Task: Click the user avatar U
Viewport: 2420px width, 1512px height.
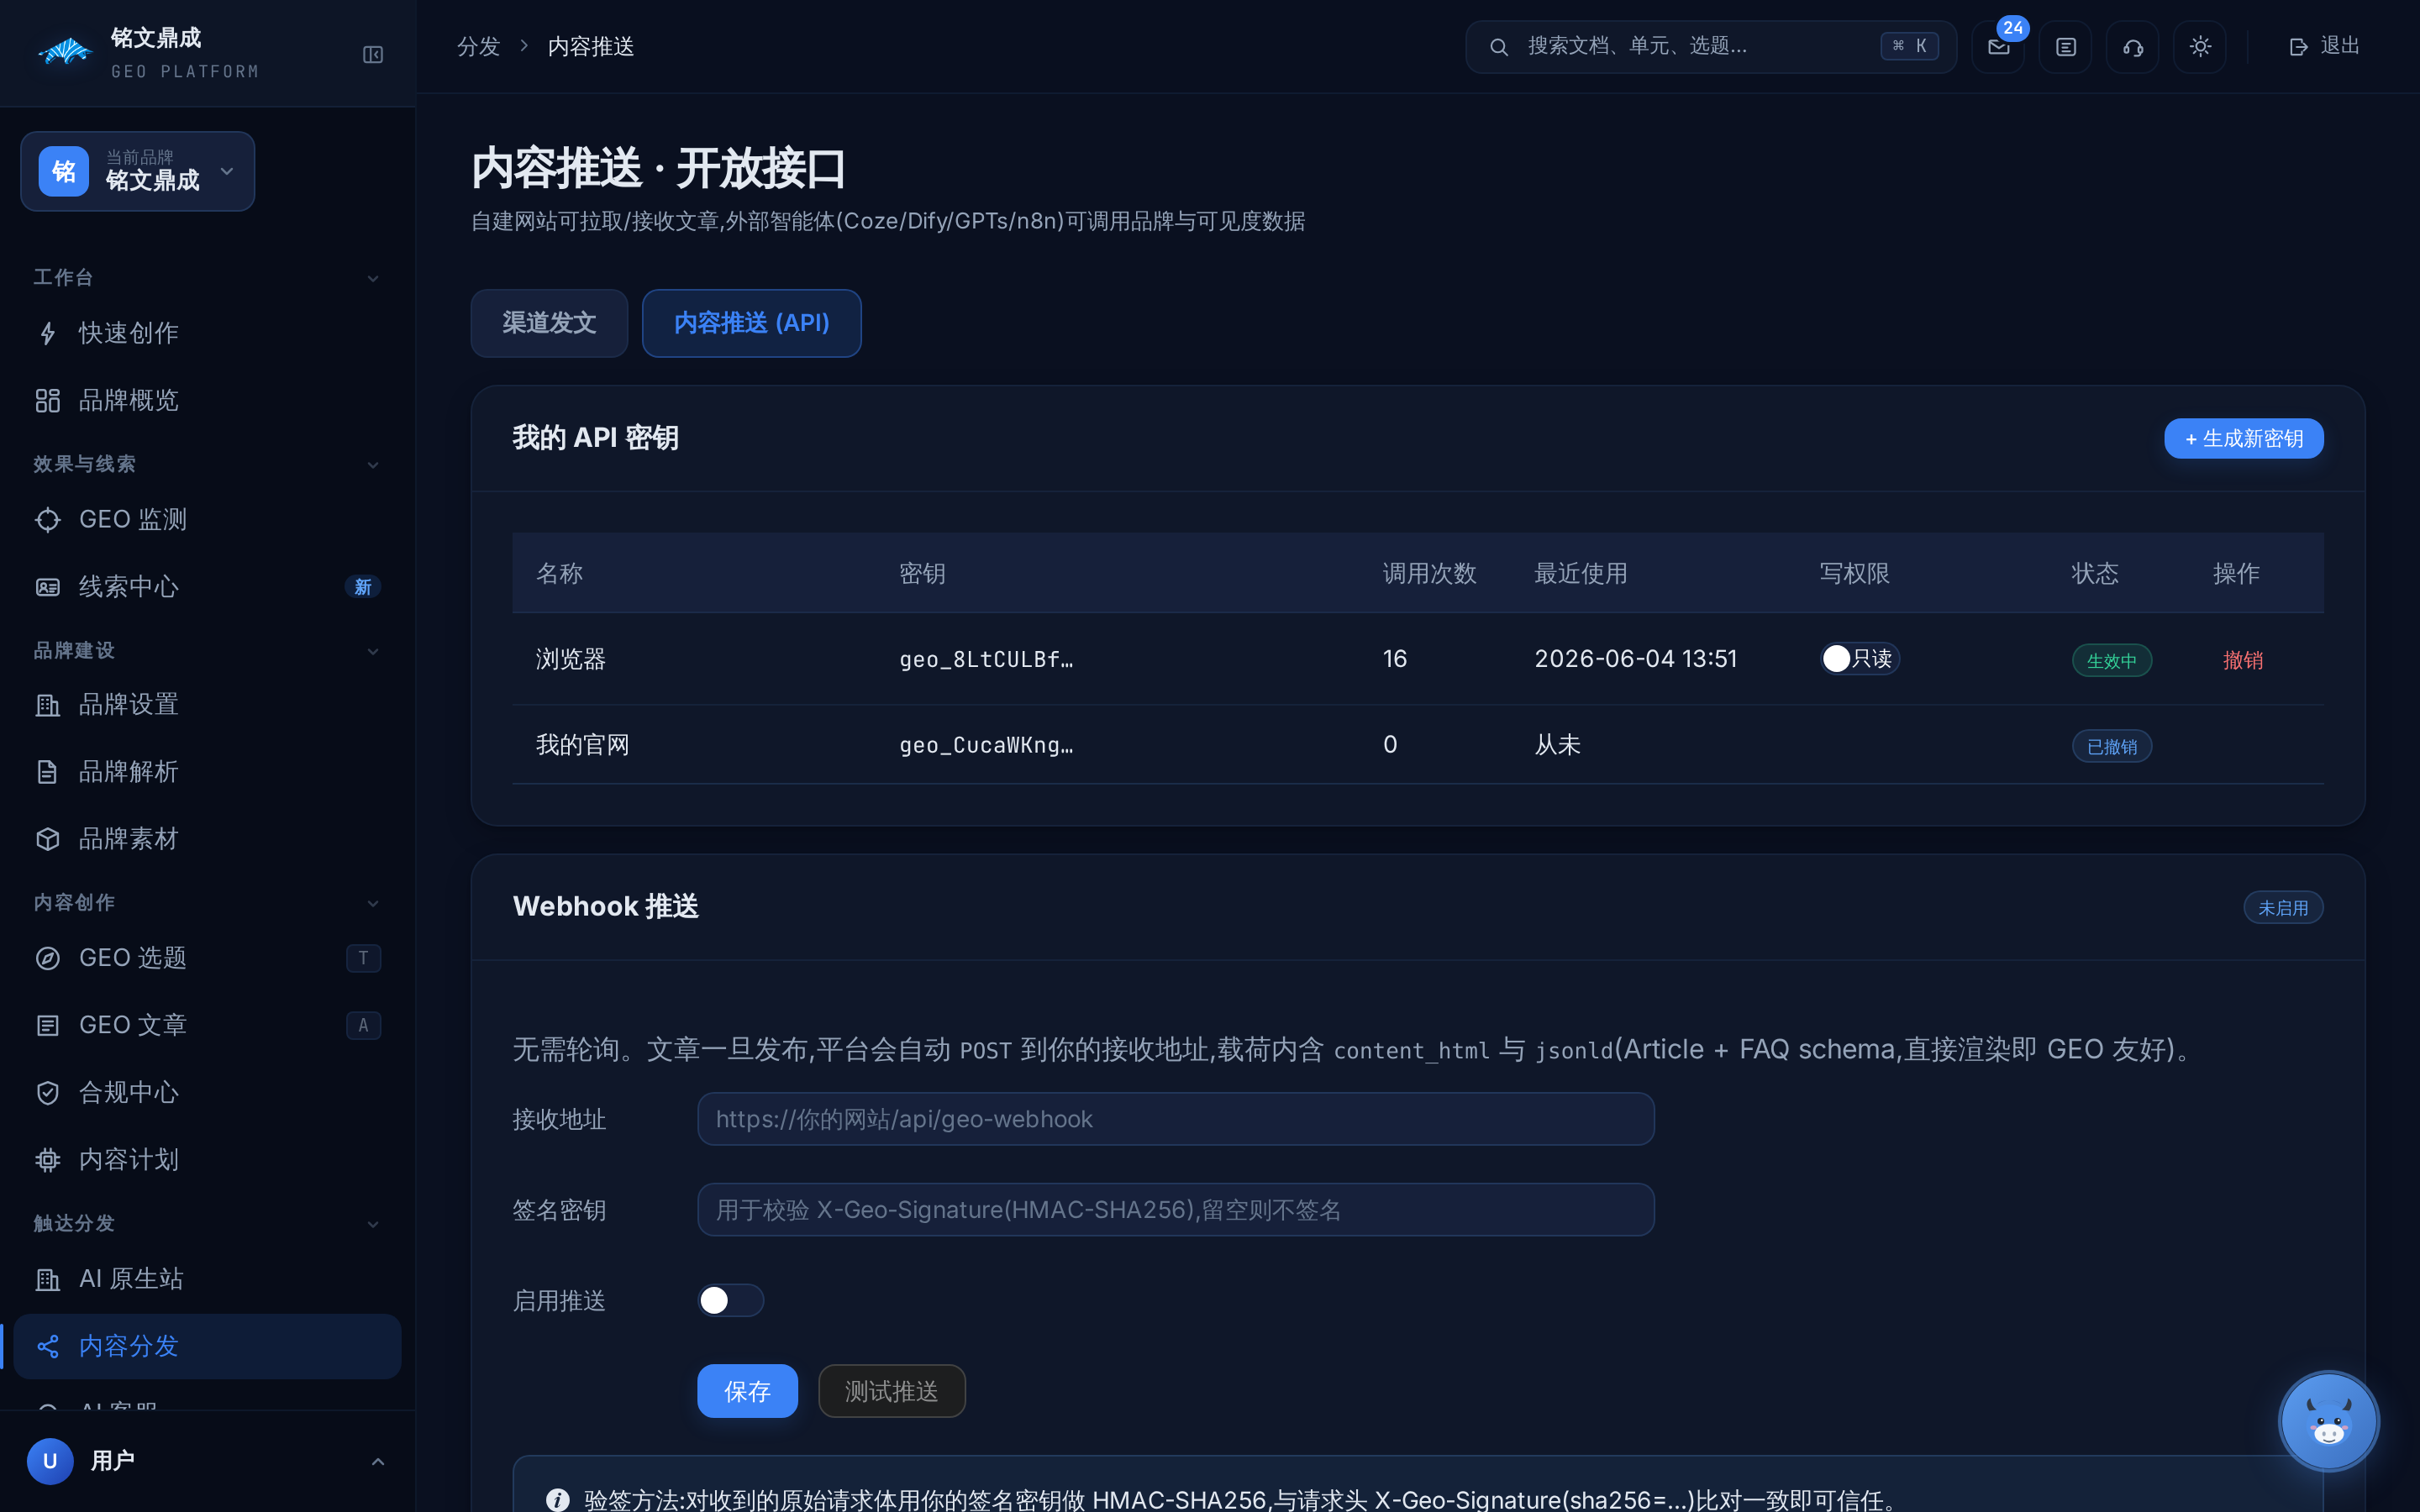Action: pyautogui.click(x=50, y=1461)
